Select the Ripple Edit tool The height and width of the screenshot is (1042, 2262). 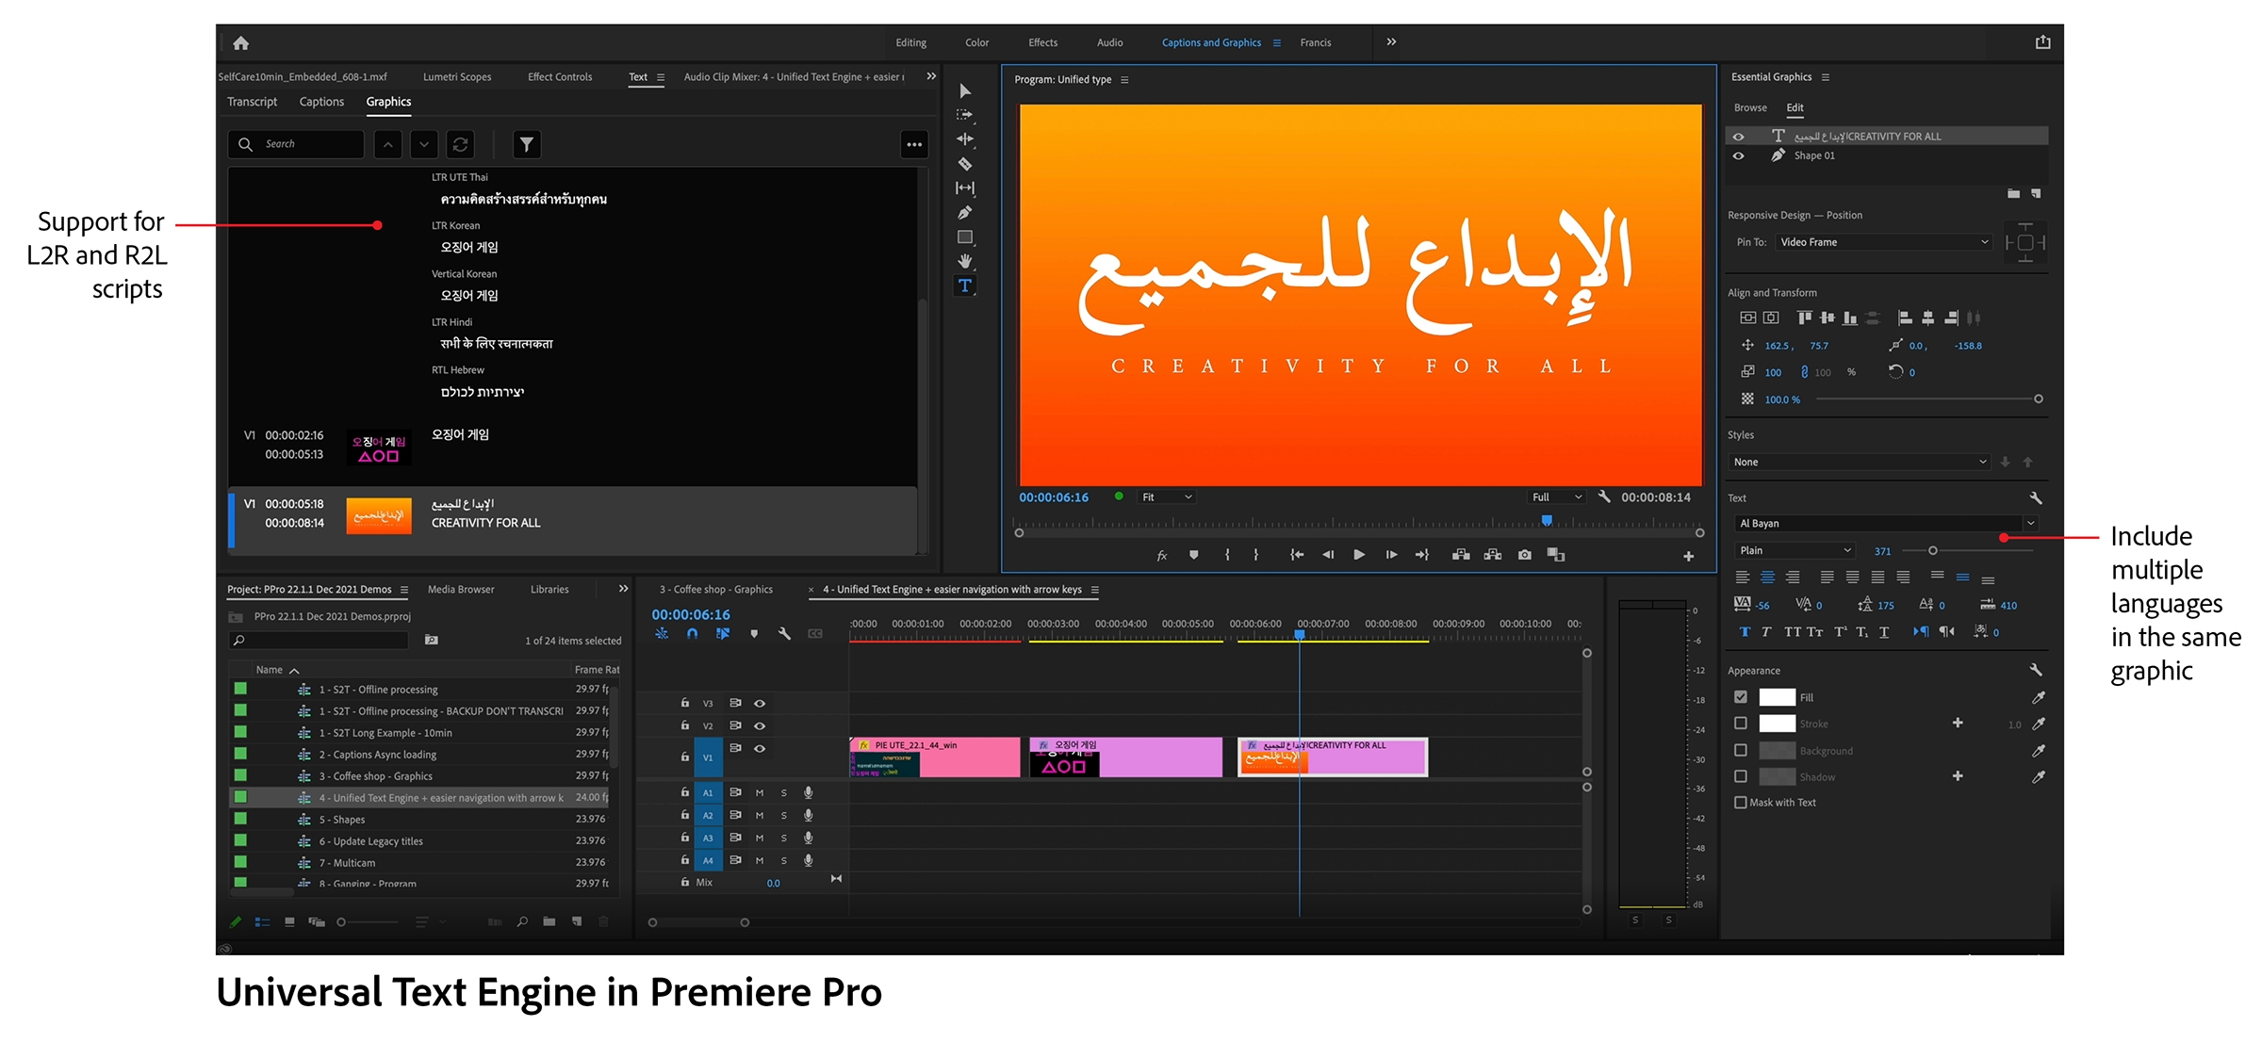click(x=964, y=139)
